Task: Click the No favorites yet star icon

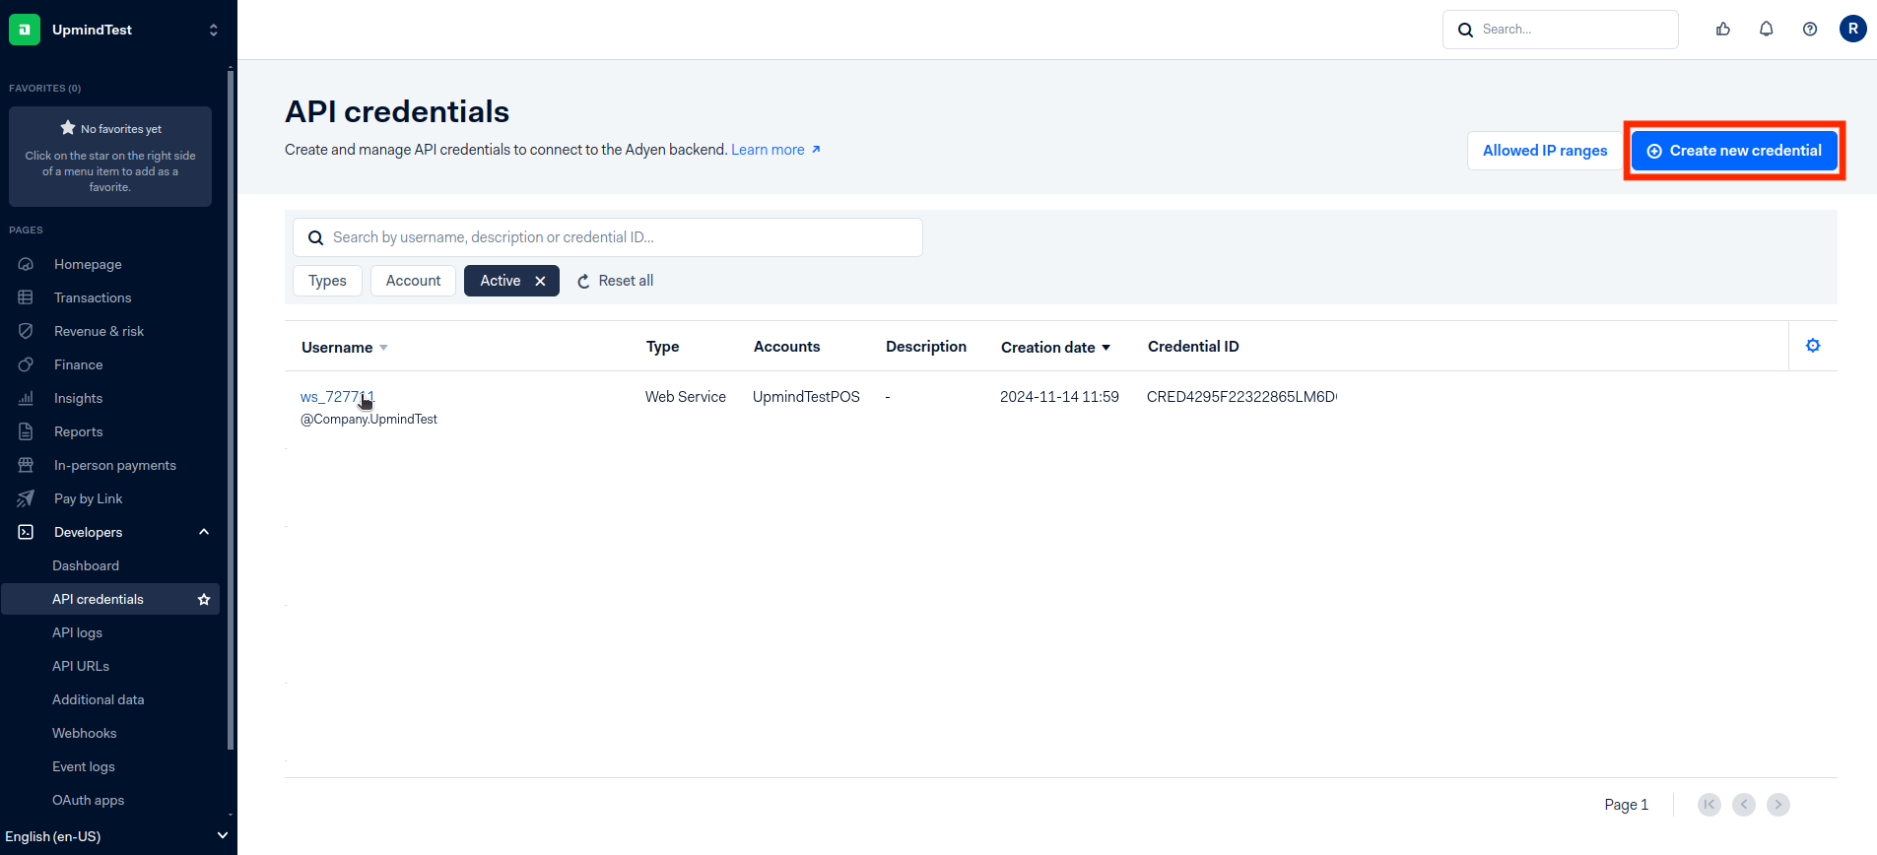Action: click(68, 128)
